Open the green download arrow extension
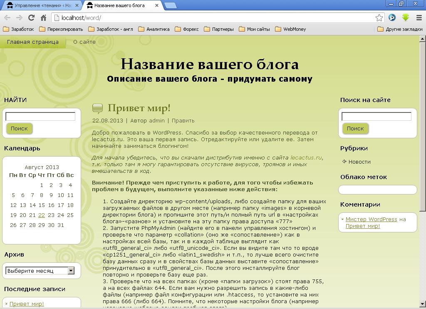The width and height of the screenshot is (426, 309). point(406,17)
